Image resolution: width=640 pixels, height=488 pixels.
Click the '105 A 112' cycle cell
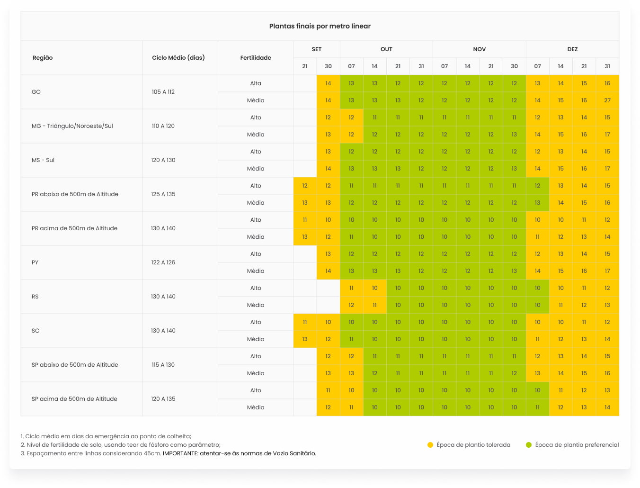click(163, 92)
